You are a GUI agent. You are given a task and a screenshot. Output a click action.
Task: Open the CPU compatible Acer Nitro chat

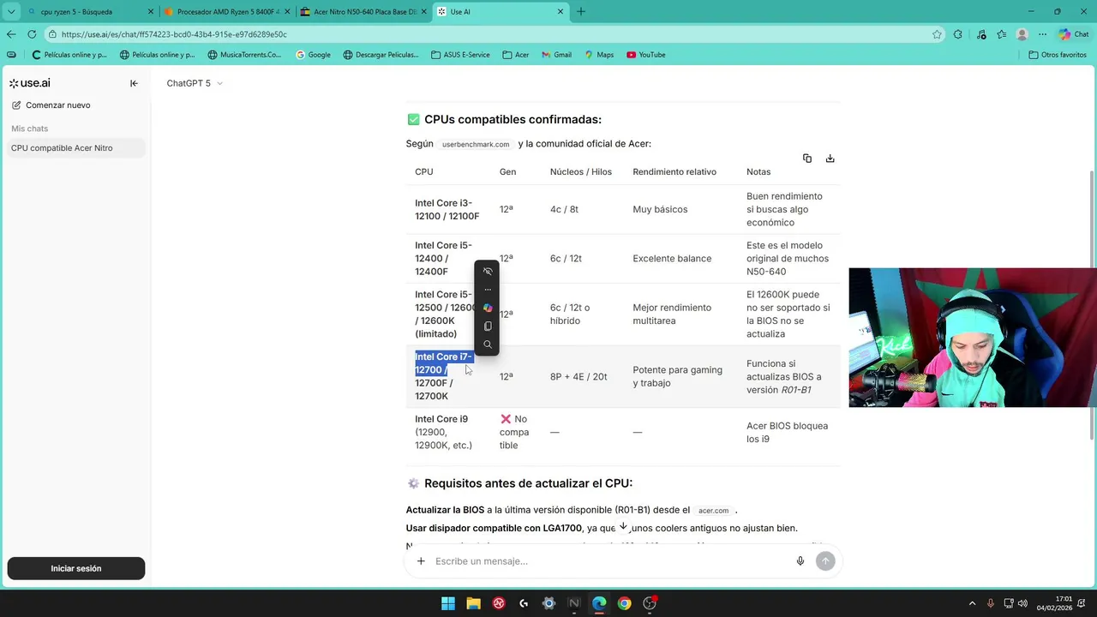click(x=76, y=148)
